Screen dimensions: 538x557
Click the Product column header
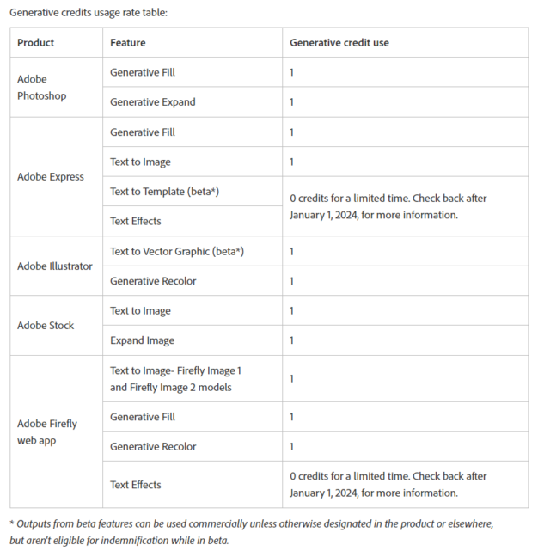click(x=36, y=42)
